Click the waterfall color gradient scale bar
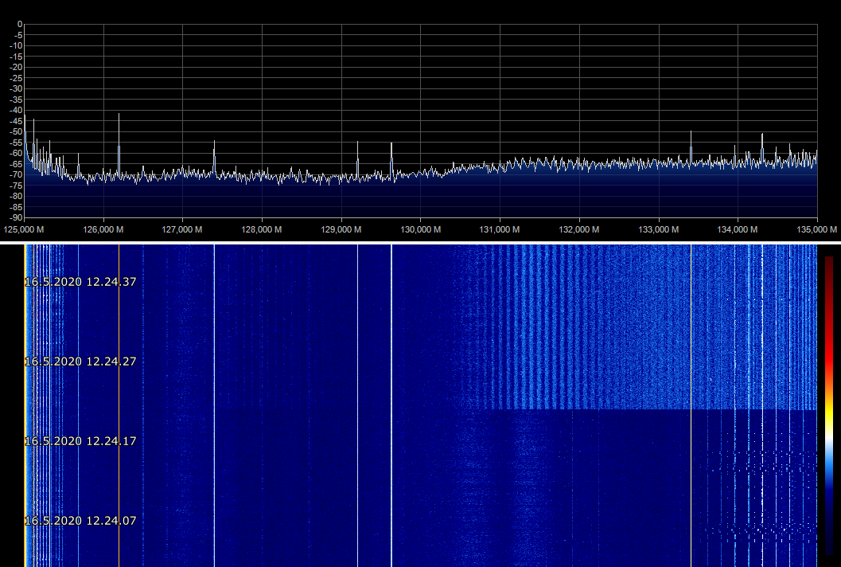 point(829,405)
